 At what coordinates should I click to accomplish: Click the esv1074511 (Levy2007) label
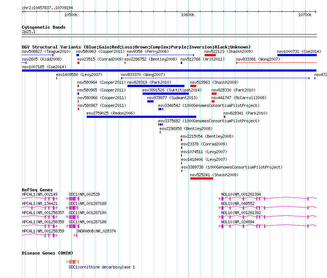pyautogui.click(x=204, y=152)
